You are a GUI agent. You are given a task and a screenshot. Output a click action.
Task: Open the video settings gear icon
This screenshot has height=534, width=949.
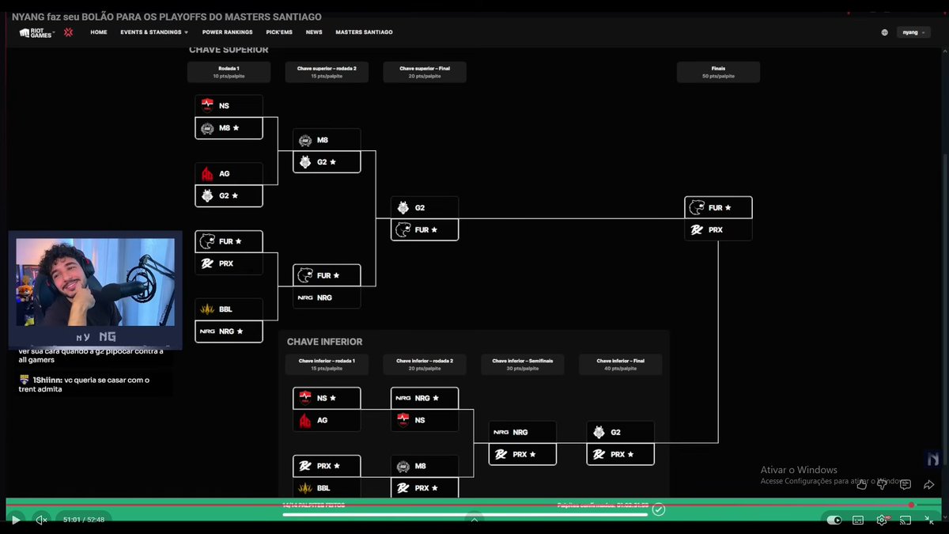click(x=882, y=520)
